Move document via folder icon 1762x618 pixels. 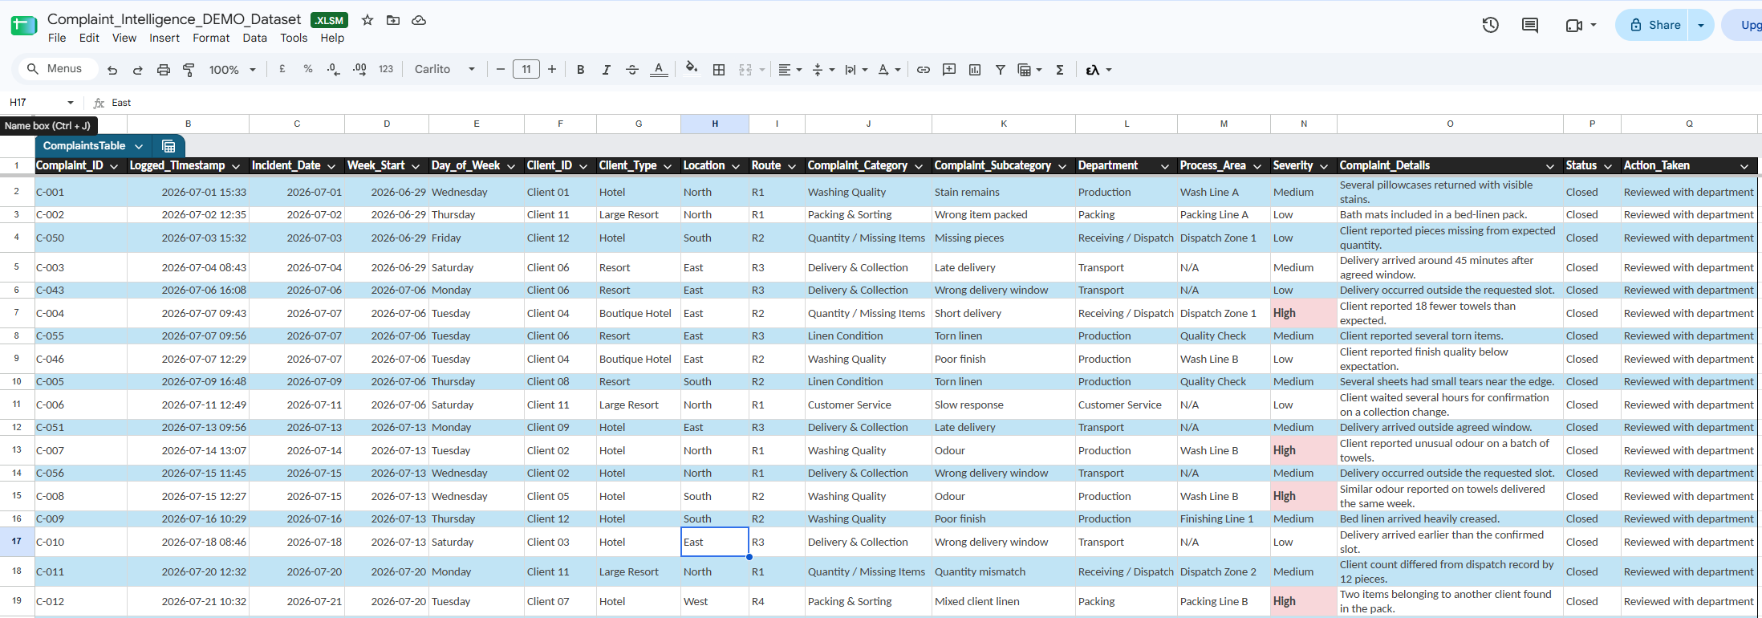click(x=393, y=20)
